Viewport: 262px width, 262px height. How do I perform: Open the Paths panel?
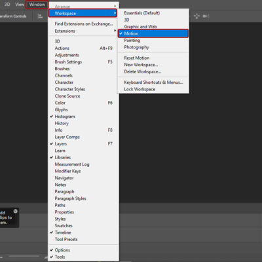coord(83,205)
